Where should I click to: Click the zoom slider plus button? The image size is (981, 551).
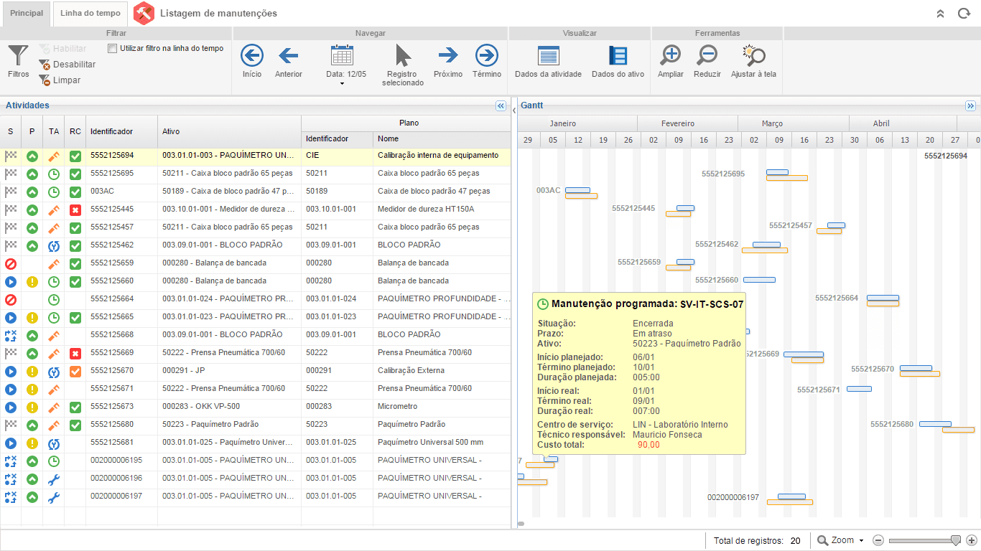(x=972, y=540)
